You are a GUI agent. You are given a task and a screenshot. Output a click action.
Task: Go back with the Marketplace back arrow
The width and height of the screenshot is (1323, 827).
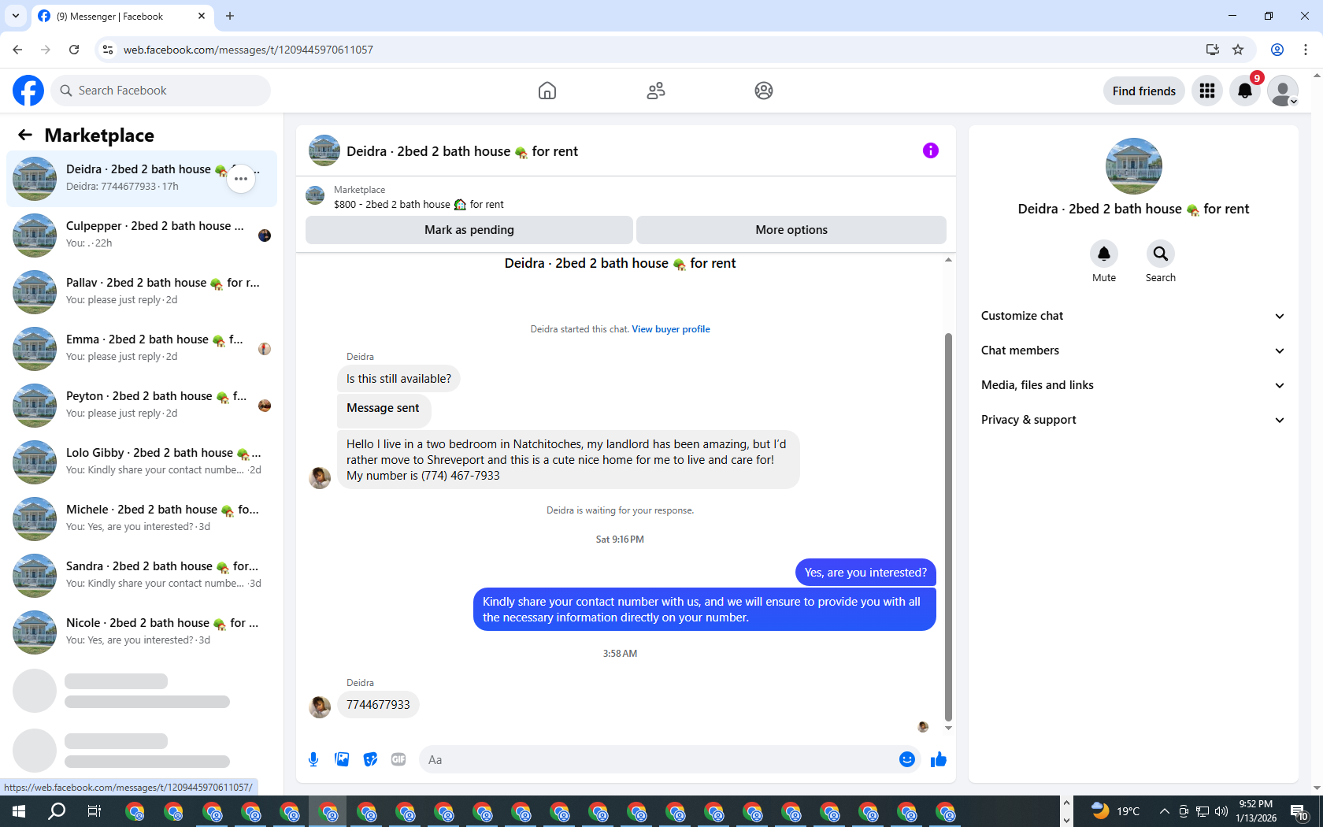click(25, 135)
